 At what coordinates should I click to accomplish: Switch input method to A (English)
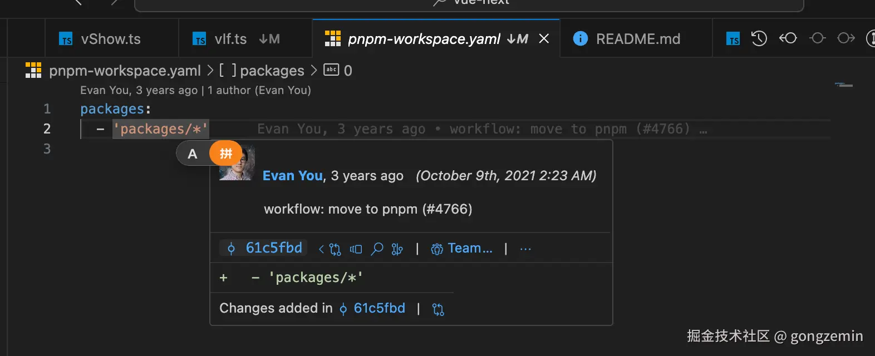click(x=193, y=154)
